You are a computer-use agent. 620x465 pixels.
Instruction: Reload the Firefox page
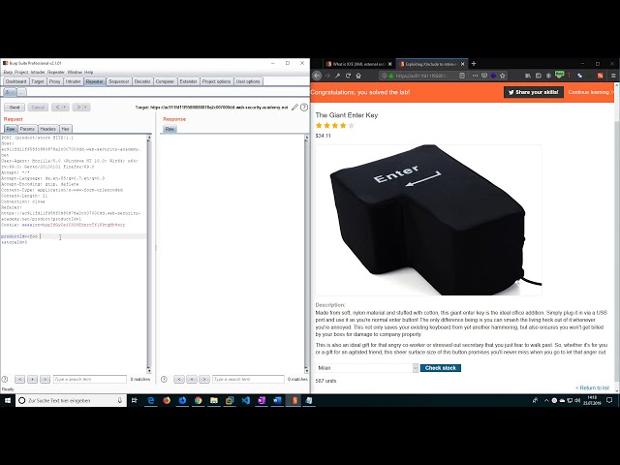[x=348, y=76]
